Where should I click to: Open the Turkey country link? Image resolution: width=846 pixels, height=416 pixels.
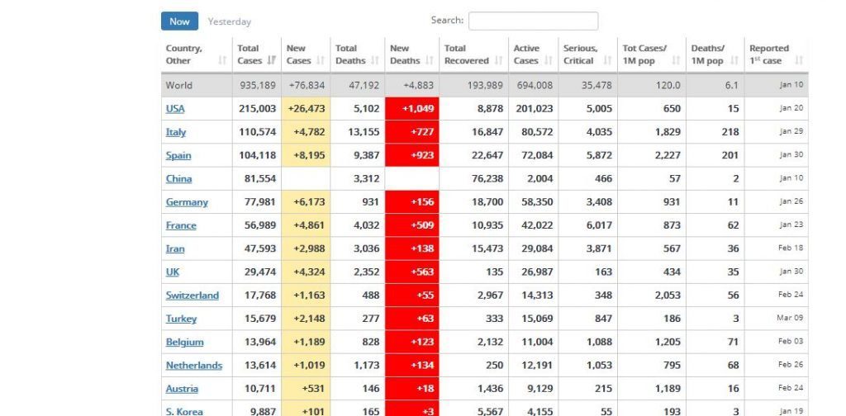[181, 319]
